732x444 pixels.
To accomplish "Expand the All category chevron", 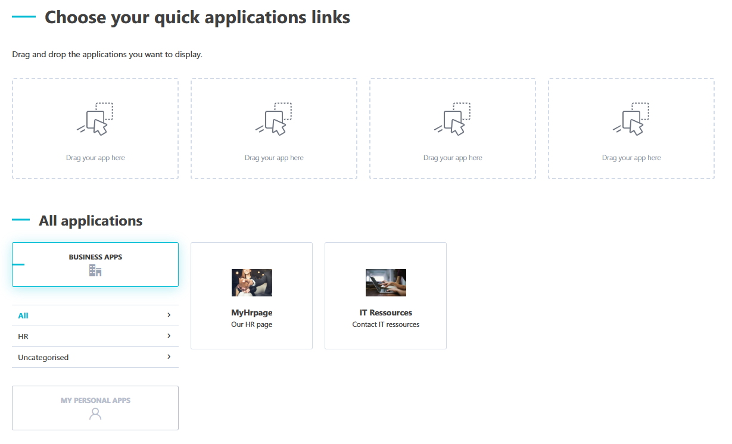I will (x=169, y=315).
